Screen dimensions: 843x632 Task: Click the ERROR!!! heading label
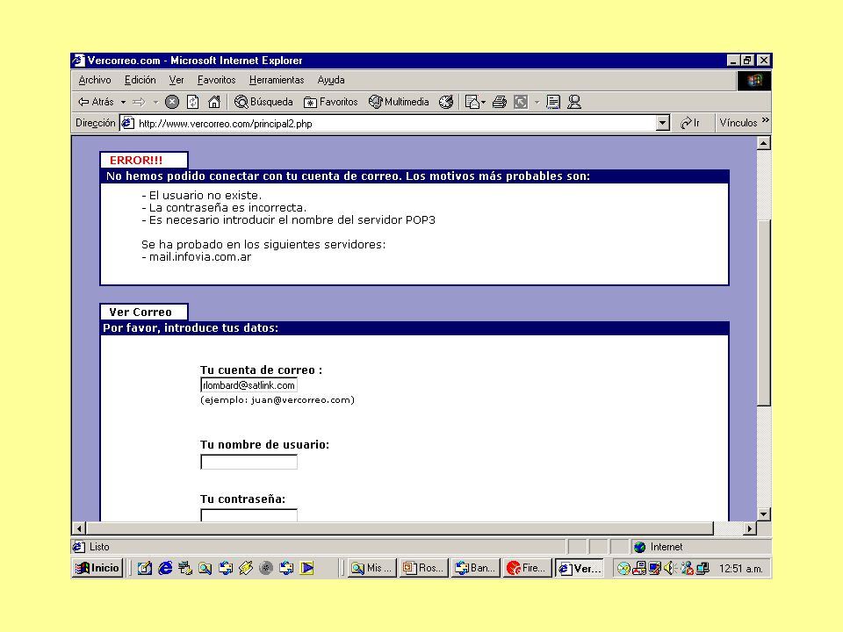(136, 160)
